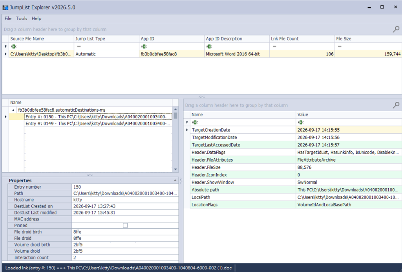Click the row indicator arrow beside the C:\Users\kitty\Desktop row
The image size is (402, 272).
click(x=5, y=54)
